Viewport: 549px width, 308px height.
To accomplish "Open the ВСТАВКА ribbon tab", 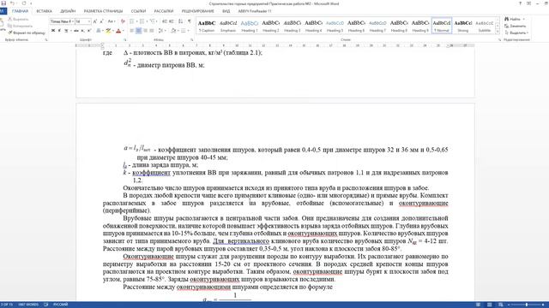I will 44,11.
